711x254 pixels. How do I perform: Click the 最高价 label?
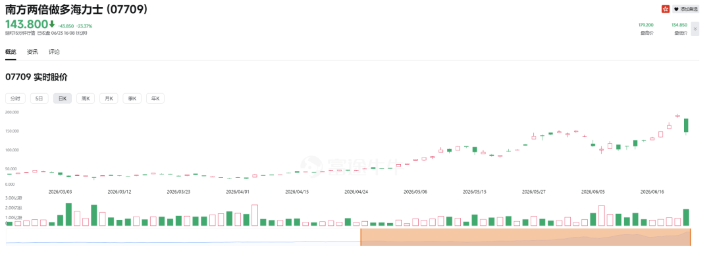tap(647, 33)
